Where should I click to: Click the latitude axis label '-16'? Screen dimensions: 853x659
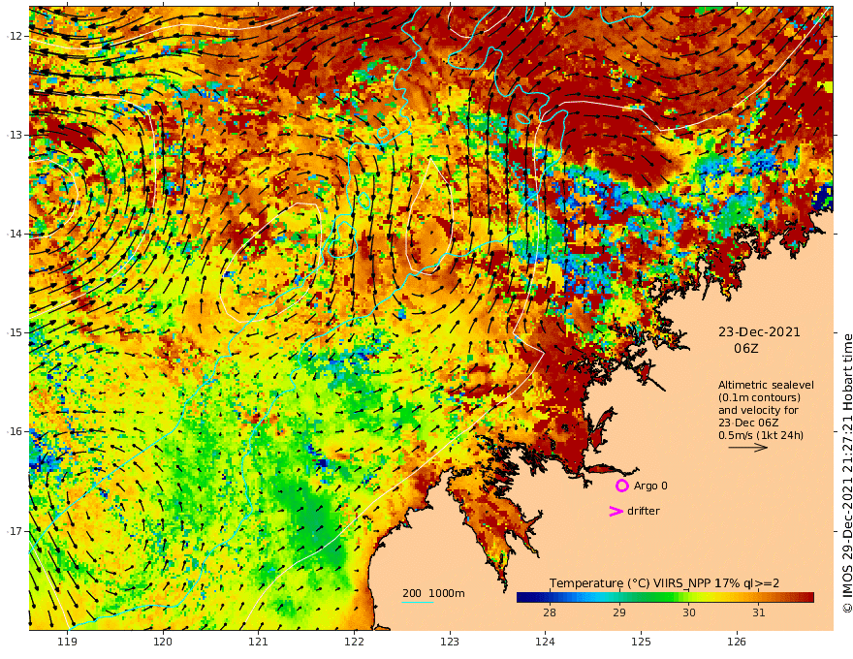(x=14, y=431)
